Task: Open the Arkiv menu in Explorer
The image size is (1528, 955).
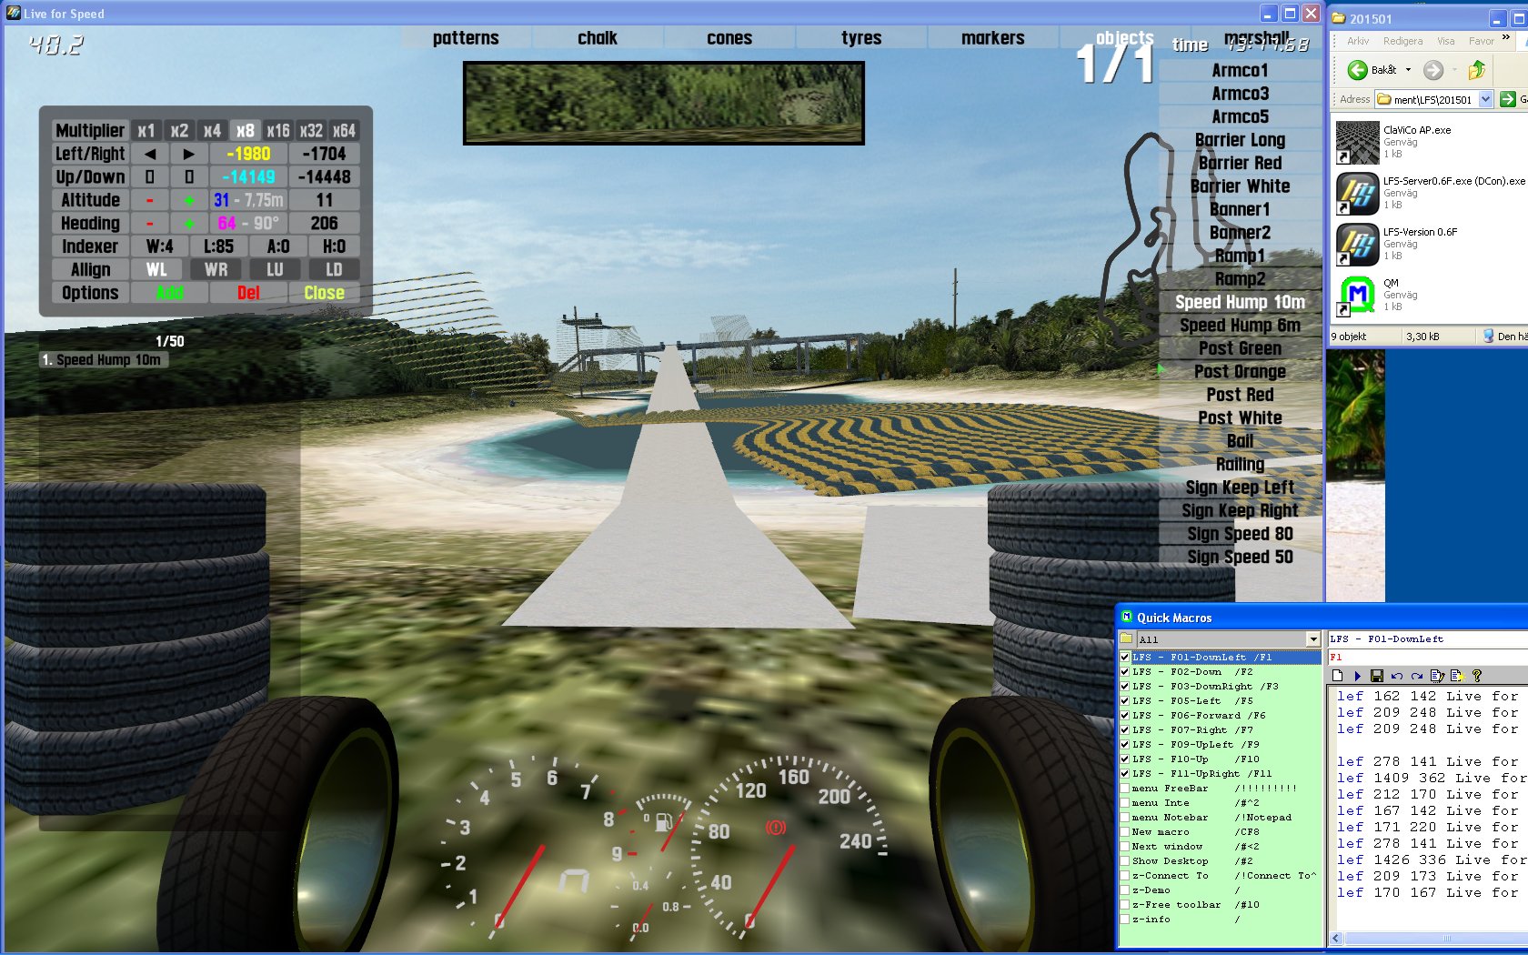Action: point(1358,41)
